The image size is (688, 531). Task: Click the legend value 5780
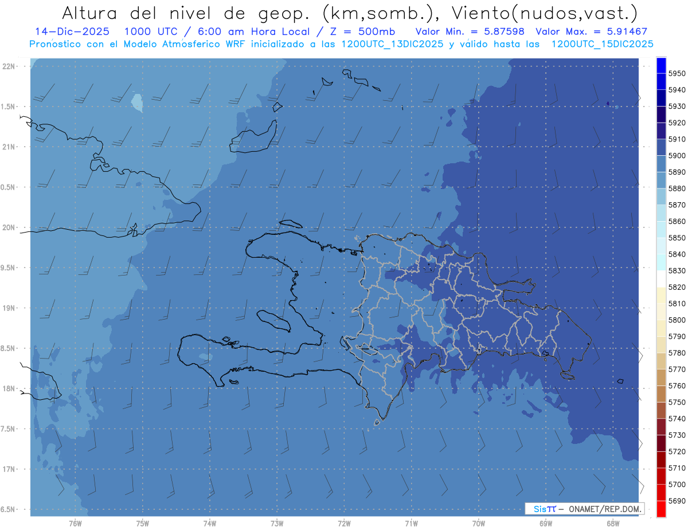click(677, 353)
